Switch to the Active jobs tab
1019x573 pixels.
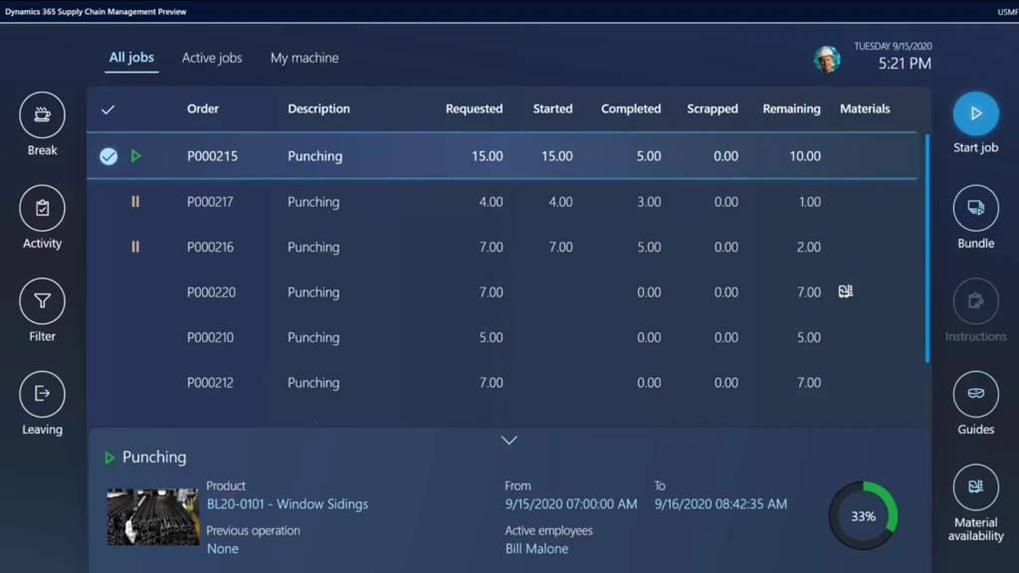tap(211, 58)
